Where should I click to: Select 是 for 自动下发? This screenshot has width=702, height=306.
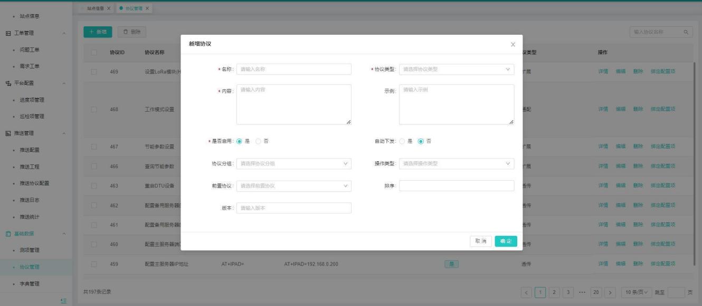point(403,141)
